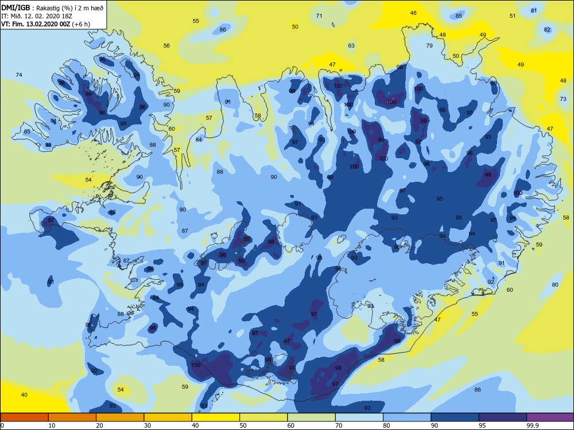Viewport: 574px width, 430px height.
Task: Select the map value 84
Action: 199,140
